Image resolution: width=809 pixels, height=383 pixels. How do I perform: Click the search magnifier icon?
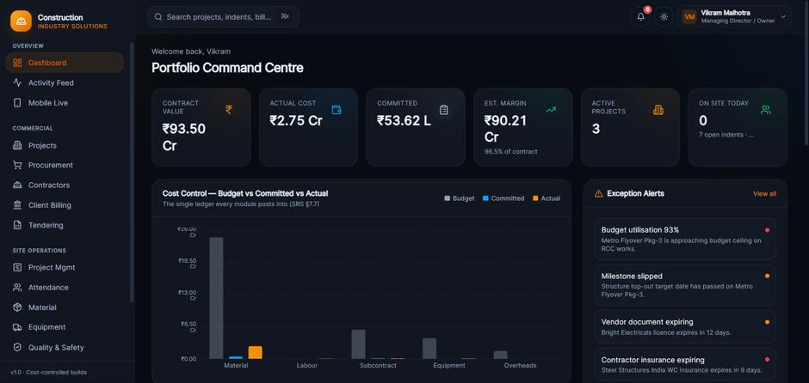pyautogui.click(x=158, y=16)
